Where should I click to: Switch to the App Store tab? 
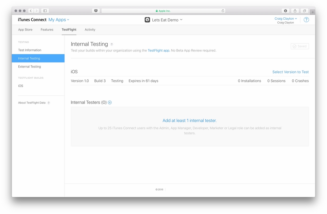25,30
